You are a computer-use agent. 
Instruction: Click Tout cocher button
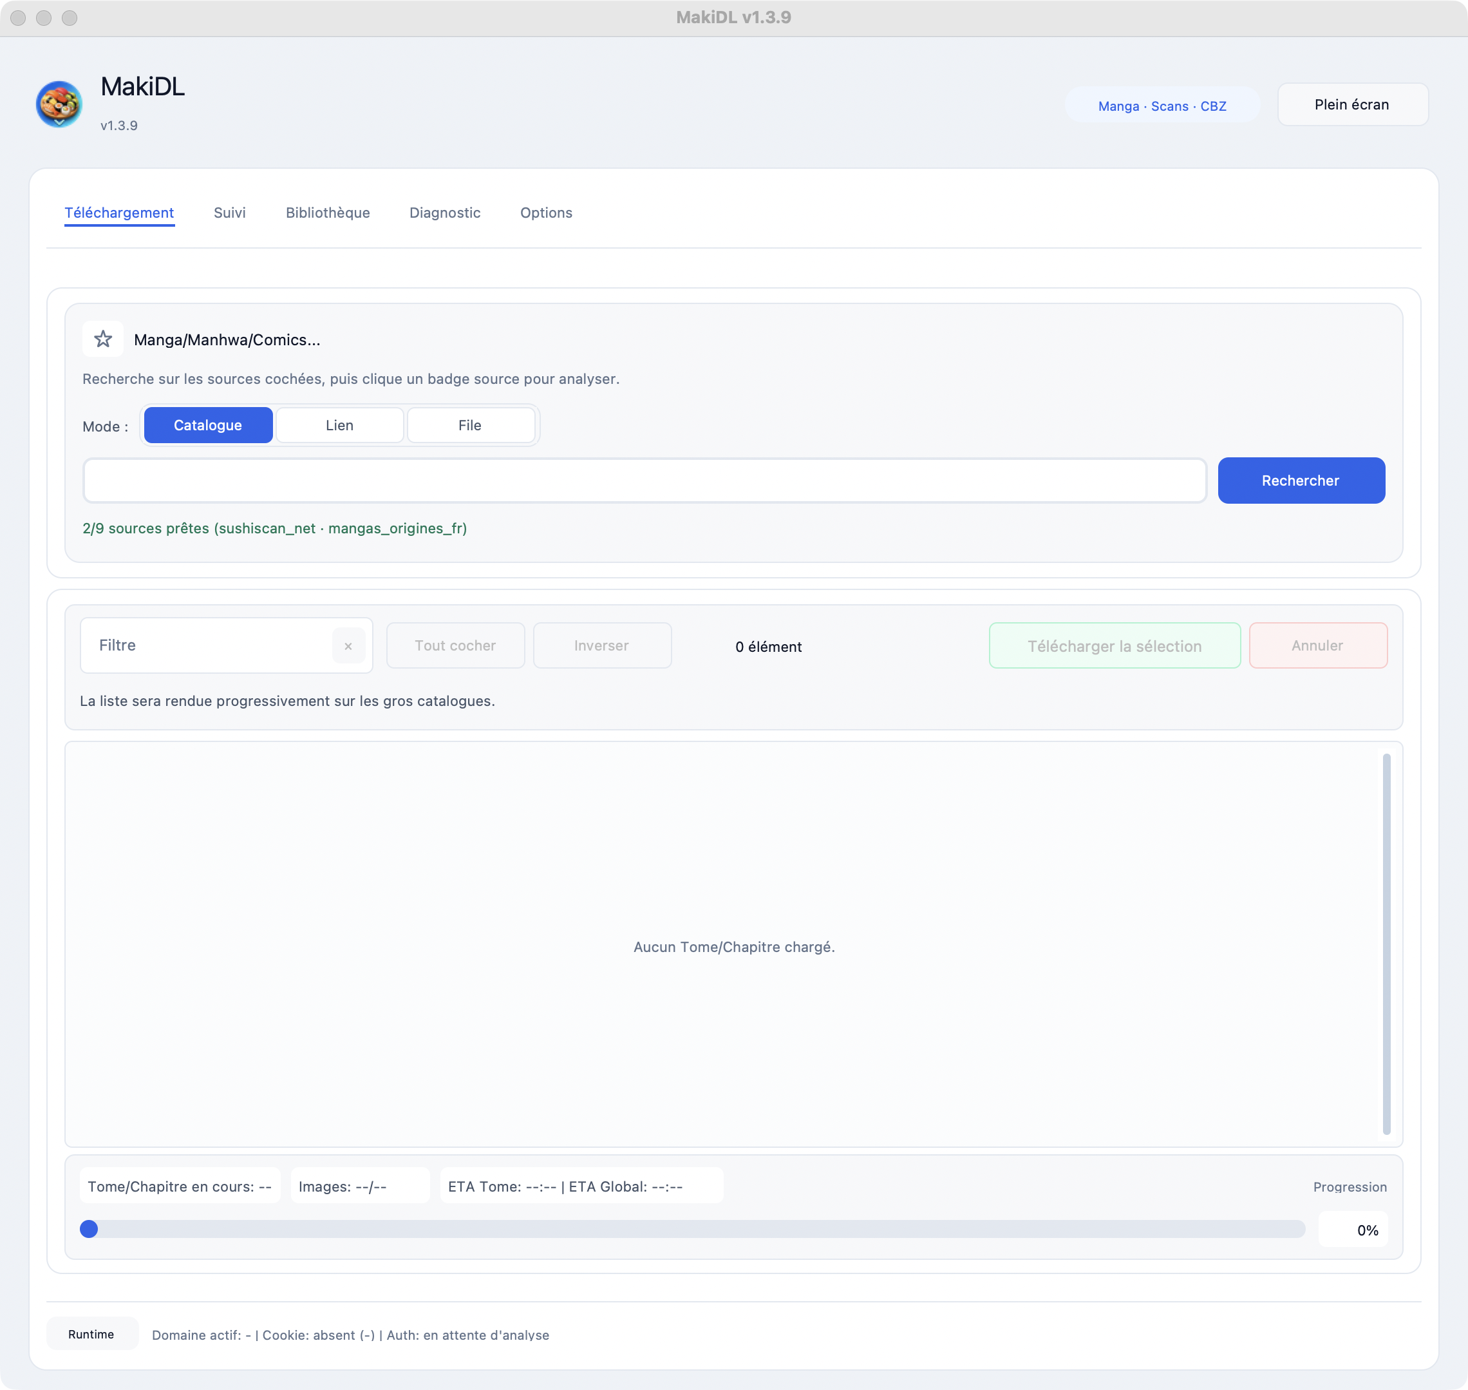(455, 645)
